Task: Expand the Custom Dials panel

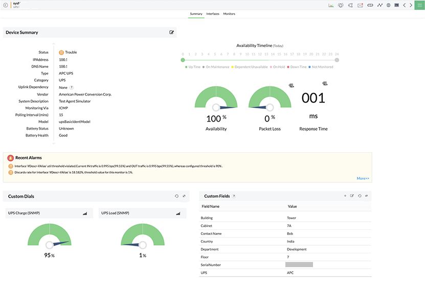Action: (184, 196)
